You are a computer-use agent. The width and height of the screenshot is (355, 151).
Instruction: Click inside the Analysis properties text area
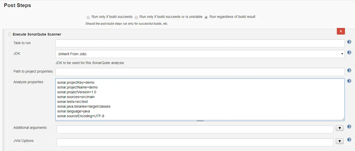(200, 99)
